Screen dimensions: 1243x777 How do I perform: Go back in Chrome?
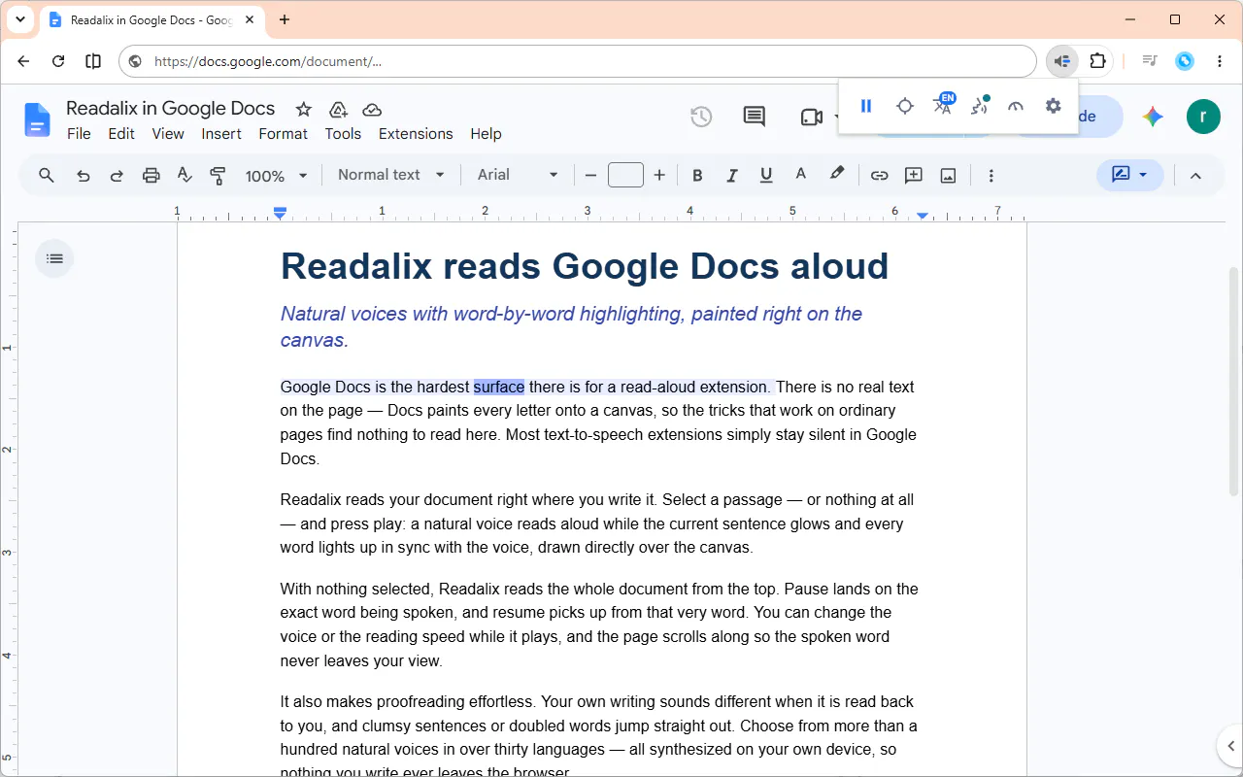coord(23,61)
